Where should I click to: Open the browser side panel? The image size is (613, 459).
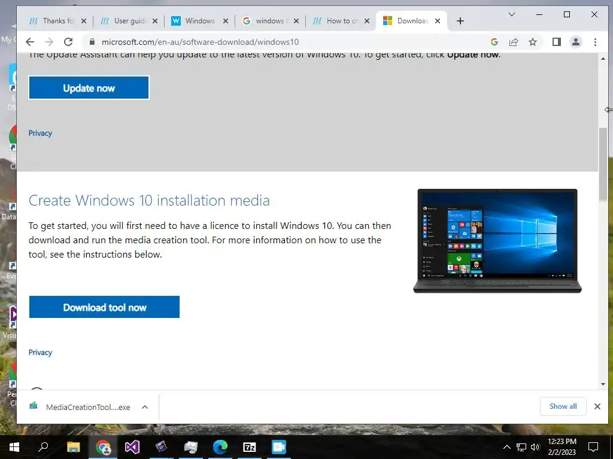click(x=557, y=42)
